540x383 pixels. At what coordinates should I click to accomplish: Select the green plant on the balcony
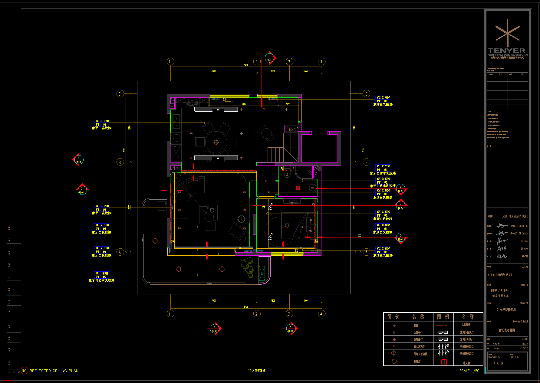(x=247, y=267)
